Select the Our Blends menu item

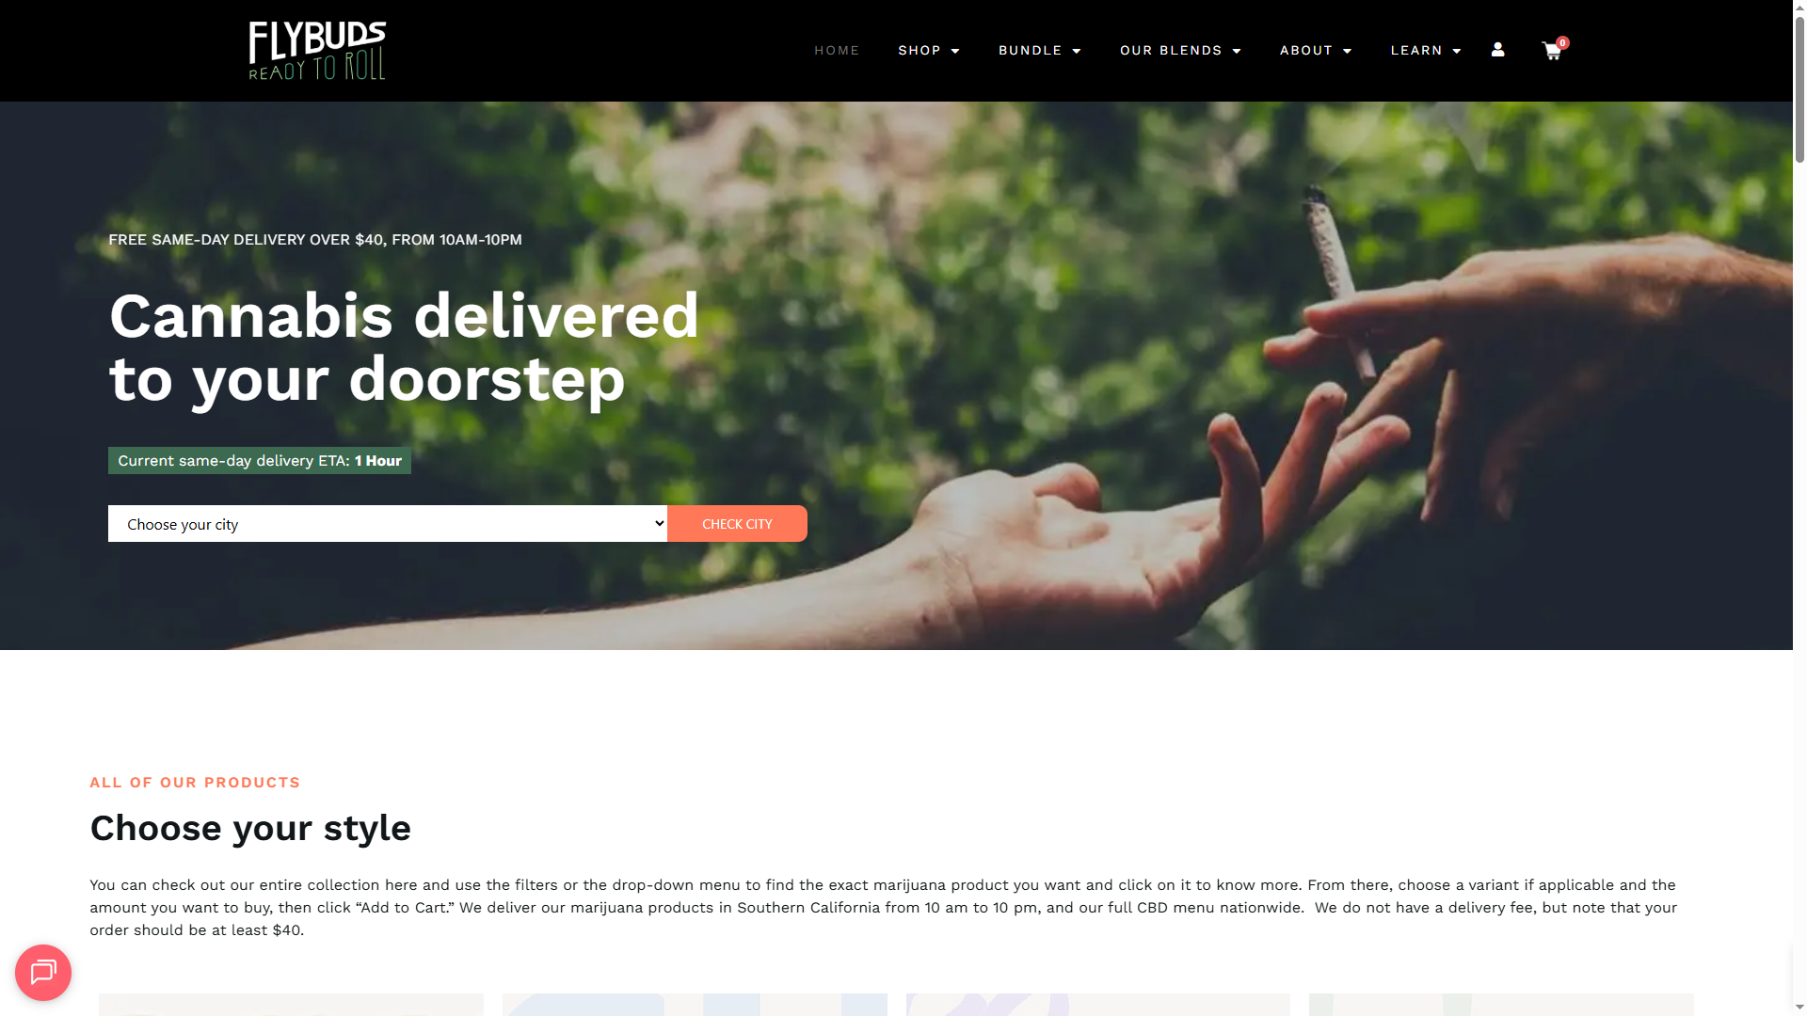tap(1171, 50)
